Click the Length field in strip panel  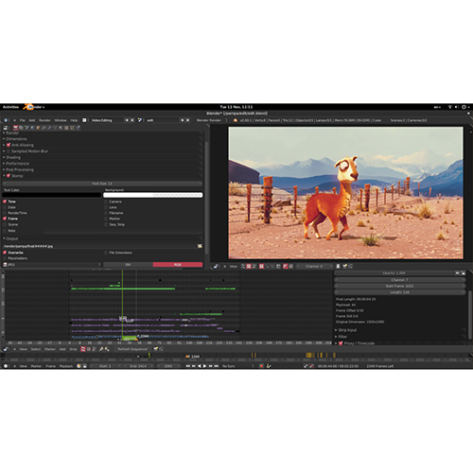399,292
